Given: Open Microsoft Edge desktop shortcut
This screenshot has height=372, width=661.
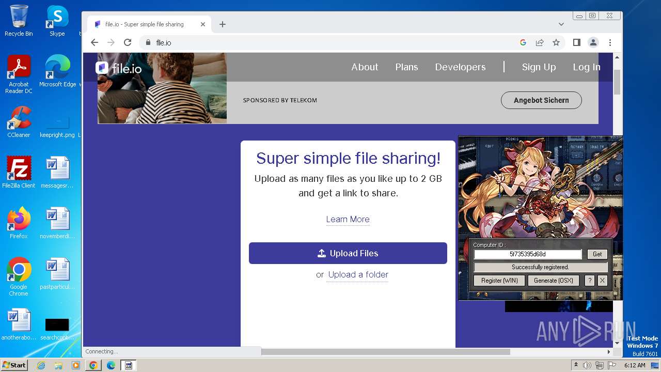Looking at the screenshot, I should [57, 71].
